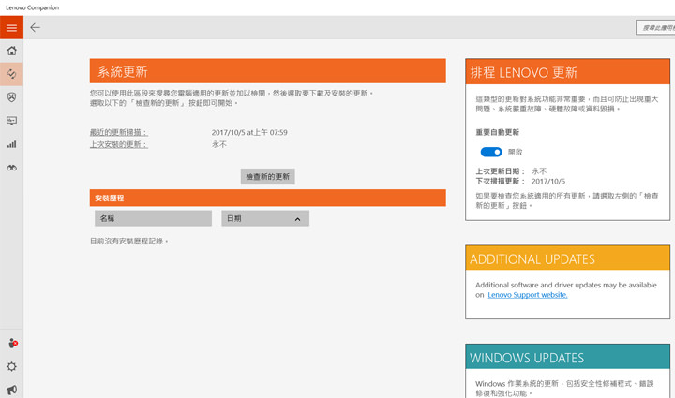
Task: Click the binoculars discover sidebar icon
Action: click(x=11, y=168)
